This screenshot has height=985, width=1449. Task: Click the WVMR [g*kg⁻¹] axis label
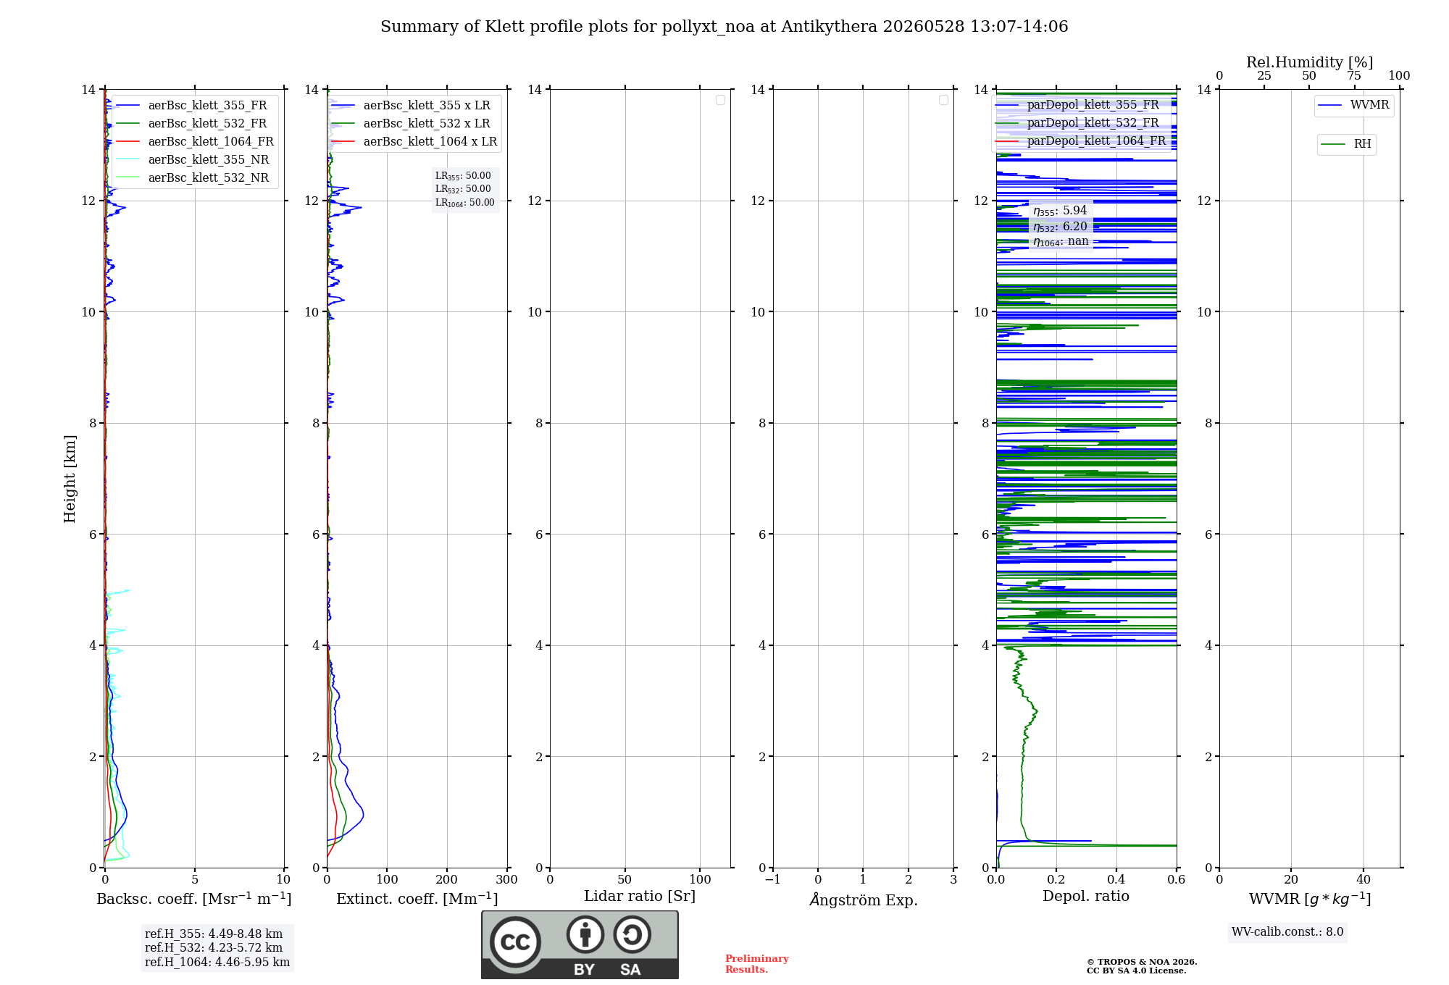(x=1310, y=900)
